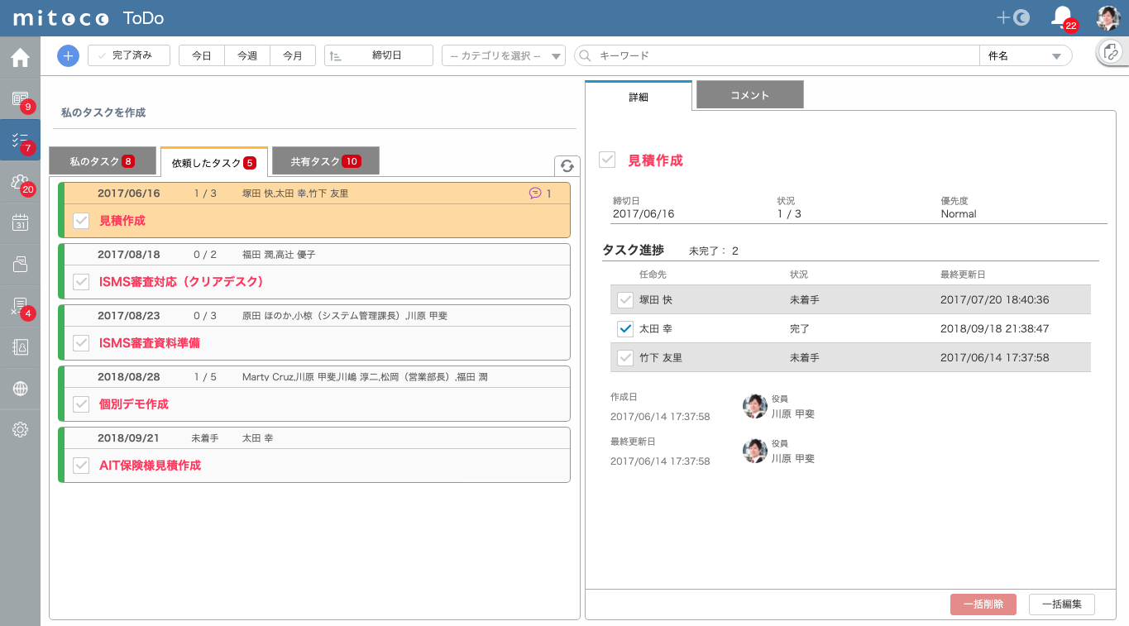The height and width of the screenshot is (626, 1129).
Task: Check the AIT保険様見積作成 task
Action: pos(81,466)
